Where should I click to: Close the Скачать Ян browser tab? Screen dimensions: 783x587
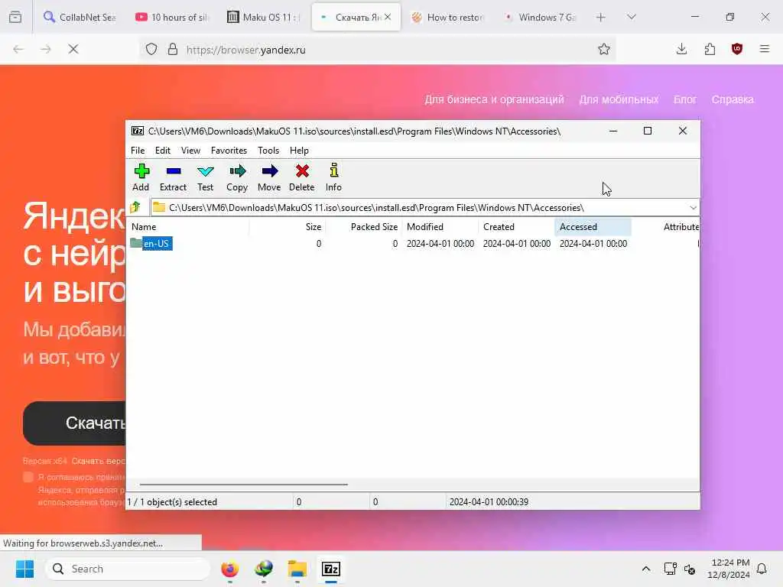(x=388, y=17)
